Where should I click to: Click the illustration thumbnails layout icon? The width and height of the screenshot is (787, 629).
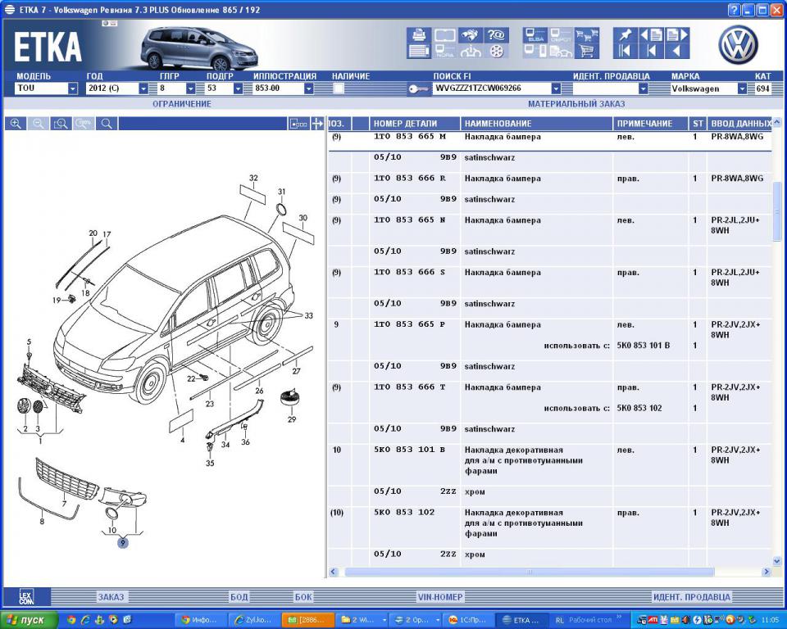click(298, 124)
